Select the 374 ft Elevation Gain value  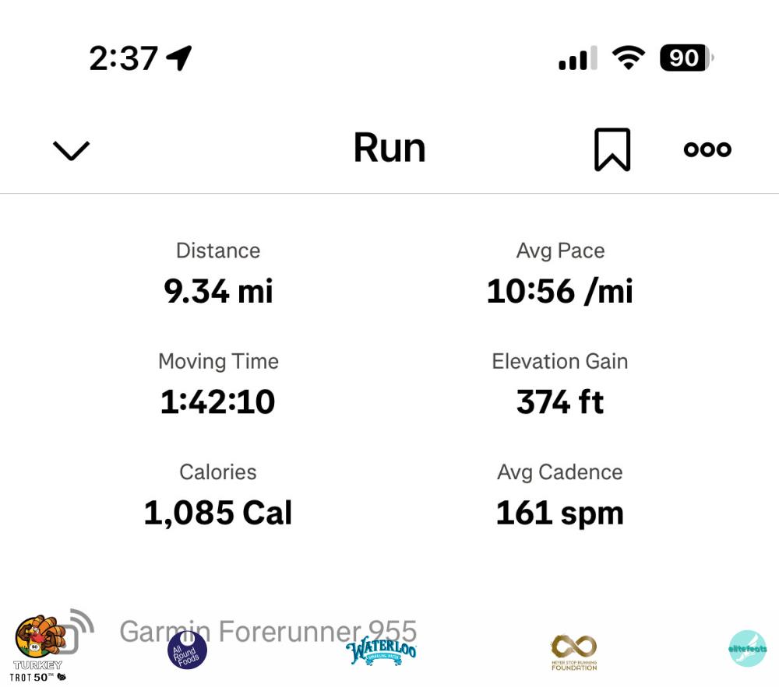pyautogui.click(x=559, y=402)
